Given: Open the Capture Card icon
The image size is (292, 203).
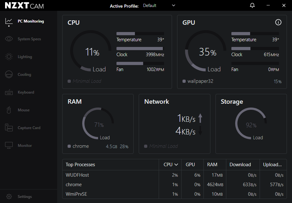Looking at the screenshot, I should 9,128.
